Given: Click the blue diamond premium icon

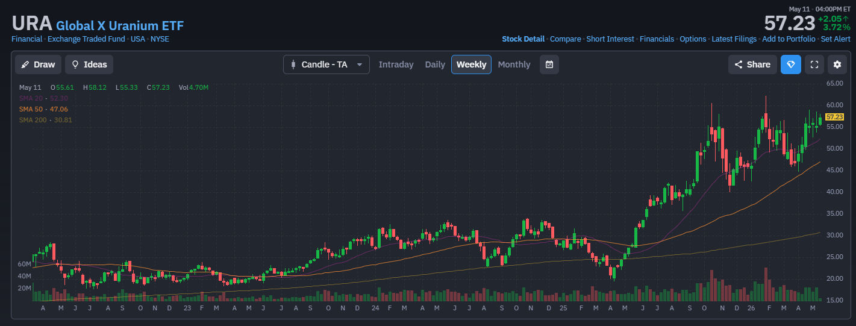Looking at the screenshot, I should (x=791, y=64).
